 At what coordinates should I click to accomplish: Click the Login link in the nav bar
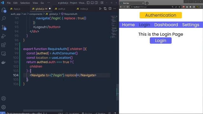click(145, 25)
